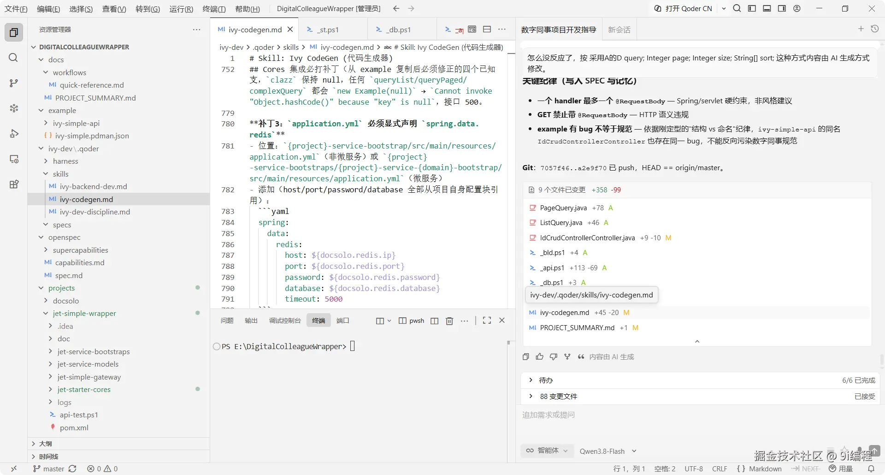Click the send arrow button in the chat

pyautogui.click(x=874, y=451)
